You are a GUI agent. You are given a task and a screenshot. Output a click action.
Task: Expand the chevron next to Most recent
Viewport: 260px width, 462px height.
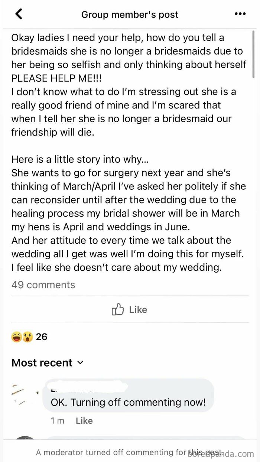[81, 362]
